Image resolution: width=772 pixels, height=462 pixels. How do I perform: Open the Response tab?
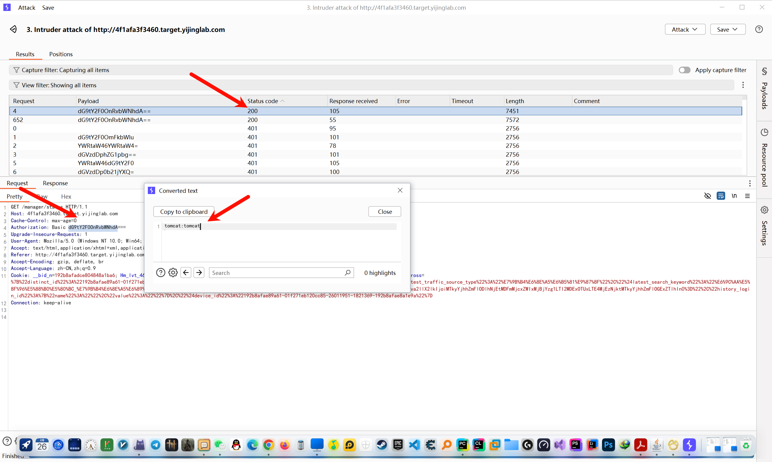55,183
